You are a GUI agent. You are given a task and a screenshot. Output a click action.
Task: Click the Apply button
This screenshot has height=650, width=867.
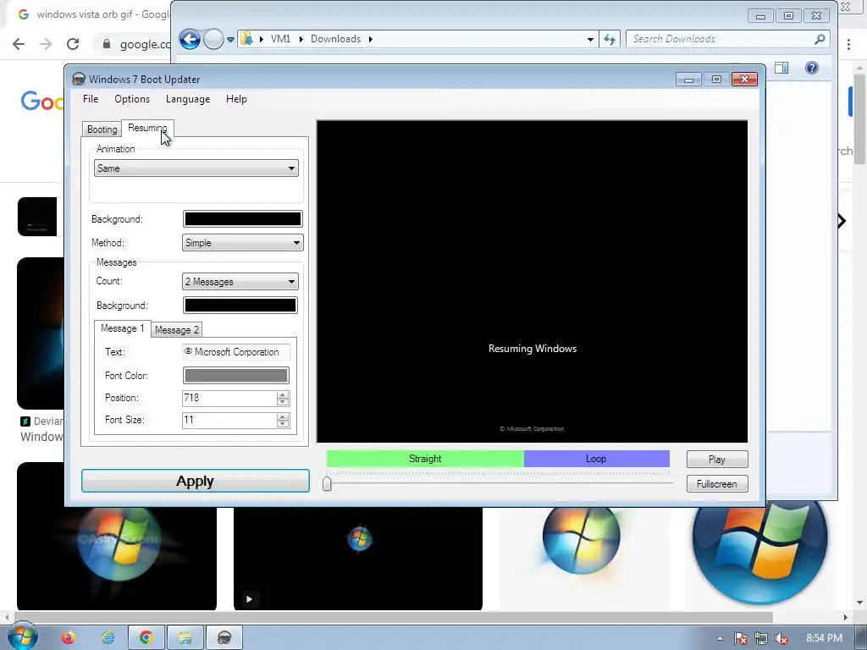[x=196, y=481]
